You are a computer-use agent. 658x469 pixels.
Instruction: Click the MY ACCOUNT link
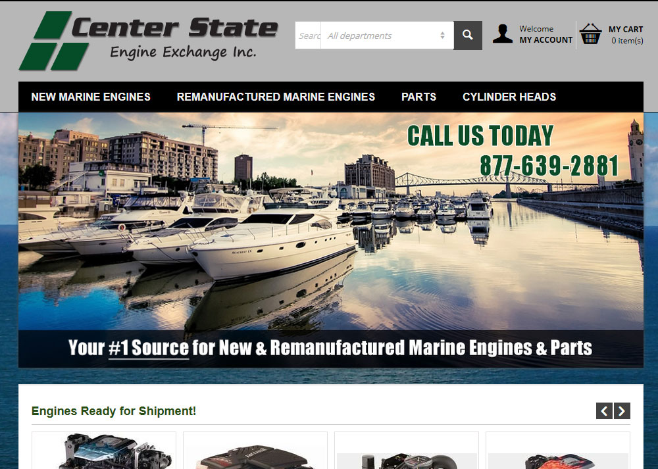pos(546,40)
